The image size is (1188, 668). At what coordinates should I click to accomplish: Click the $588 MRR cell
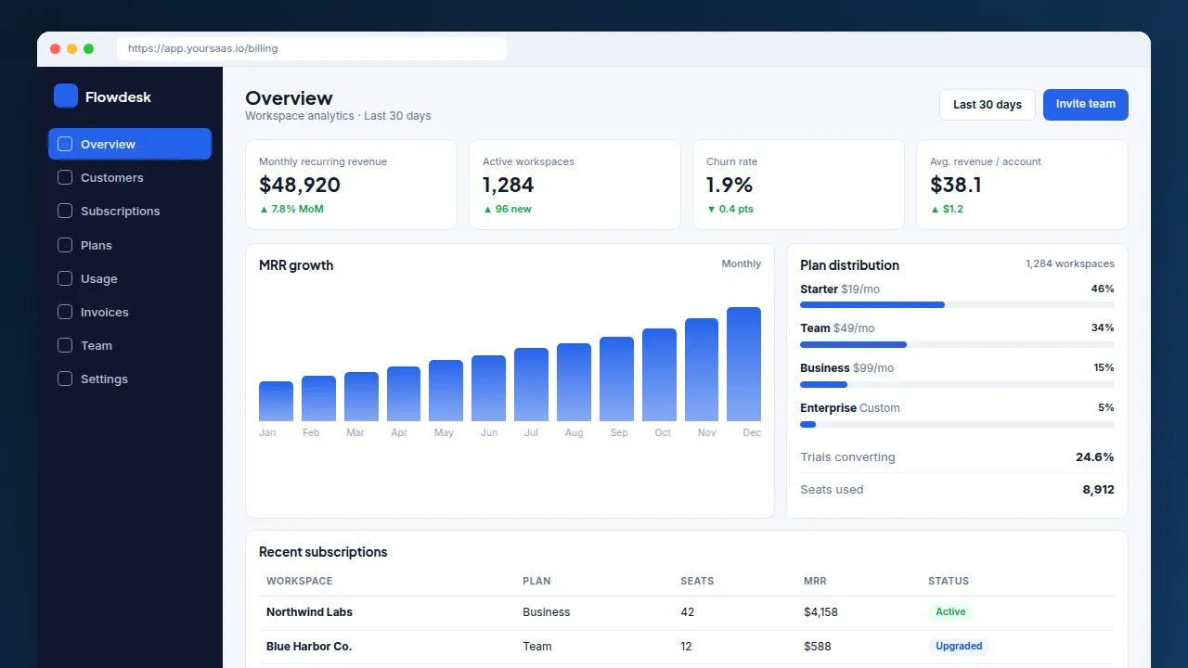(x=818, y=647)
